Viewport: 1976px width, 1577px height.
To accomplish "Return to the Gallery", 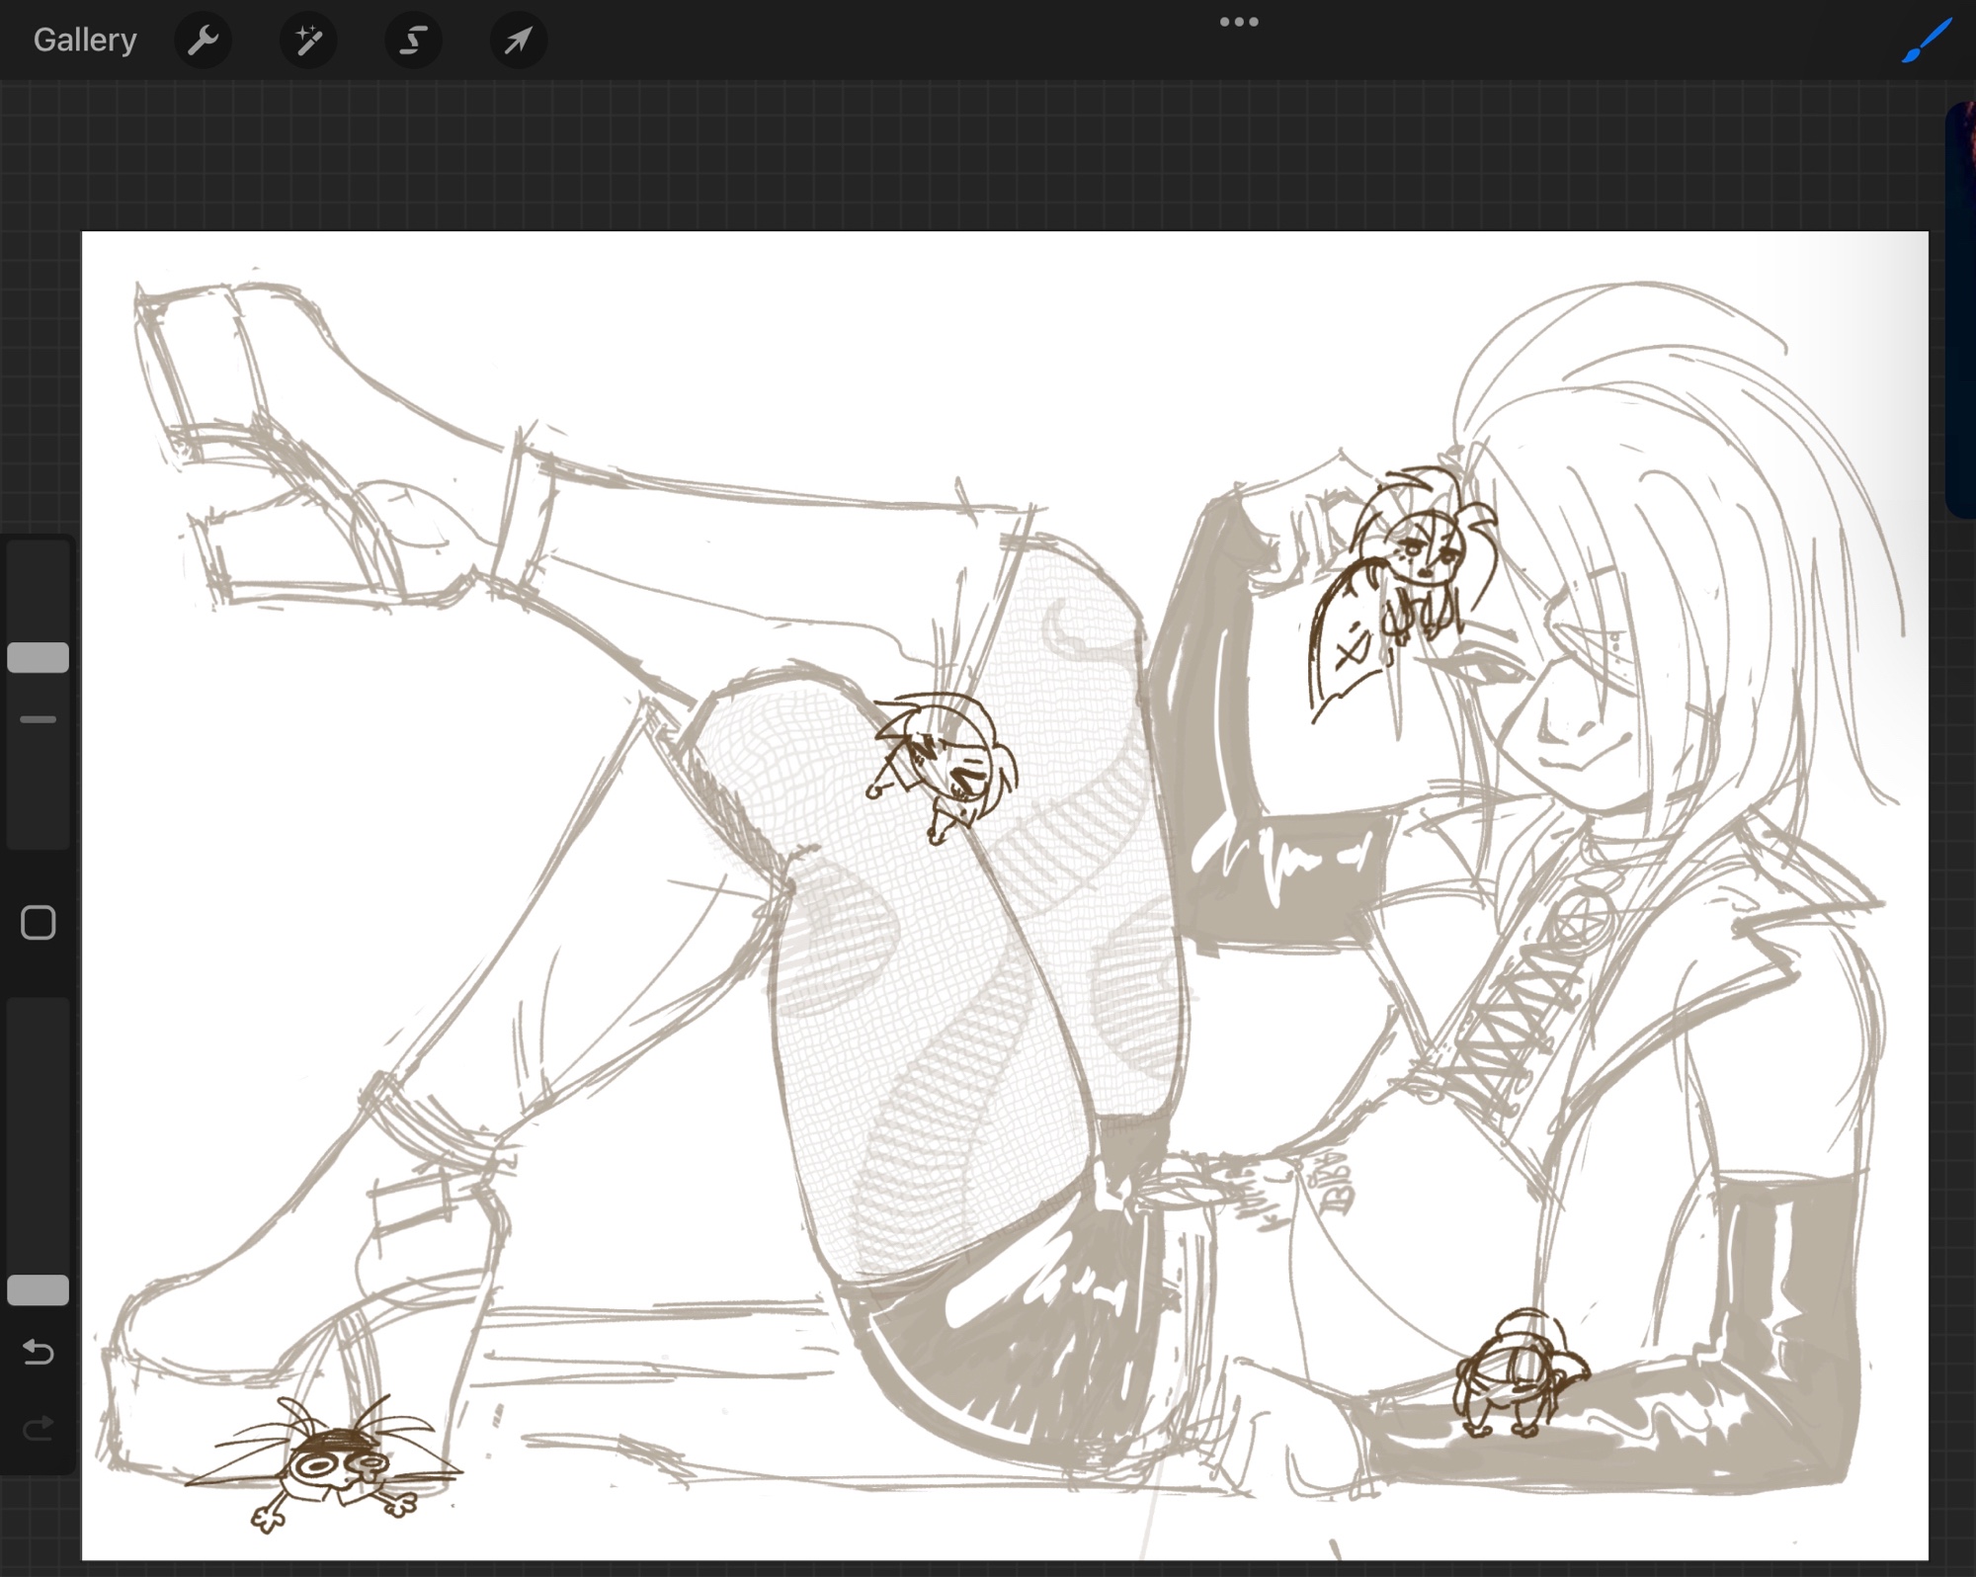I will click(85, 41).
